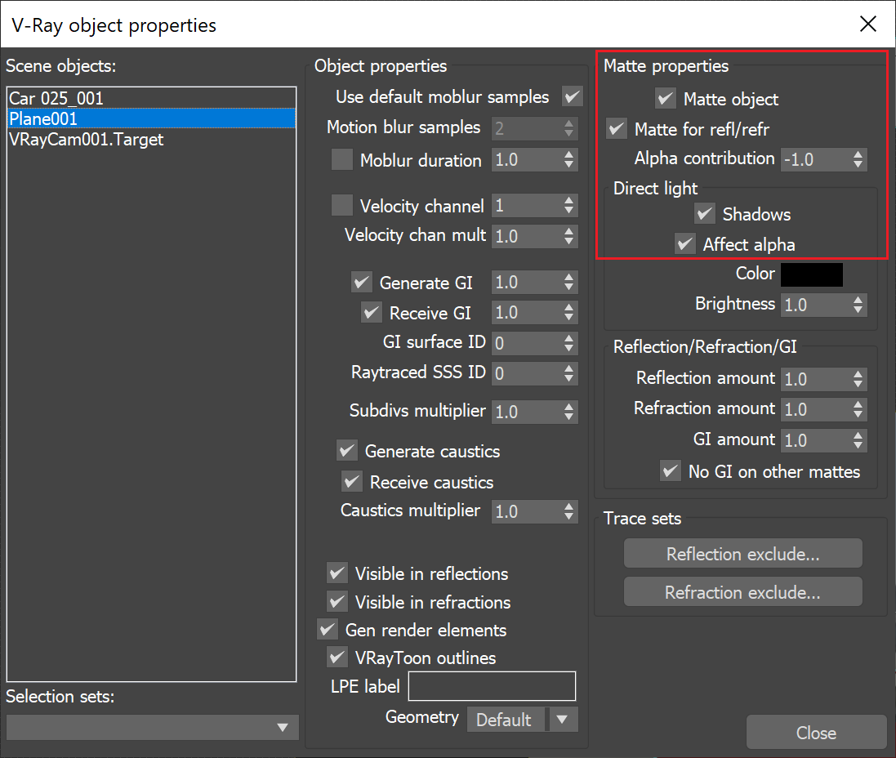Uncheck Visible in reflections
Image resolution: width=896 pixels, height=758 pixels.
coord(337,573)
